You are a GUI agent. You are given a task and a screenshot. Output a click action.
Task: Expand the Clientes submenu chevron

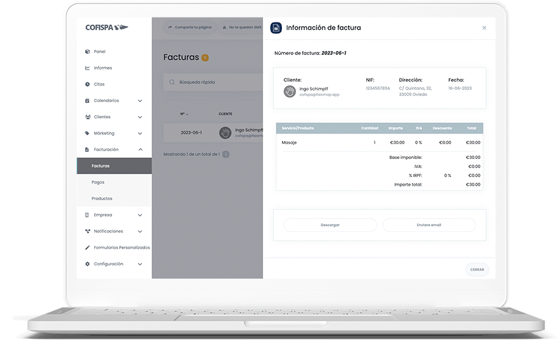[140, 117]
